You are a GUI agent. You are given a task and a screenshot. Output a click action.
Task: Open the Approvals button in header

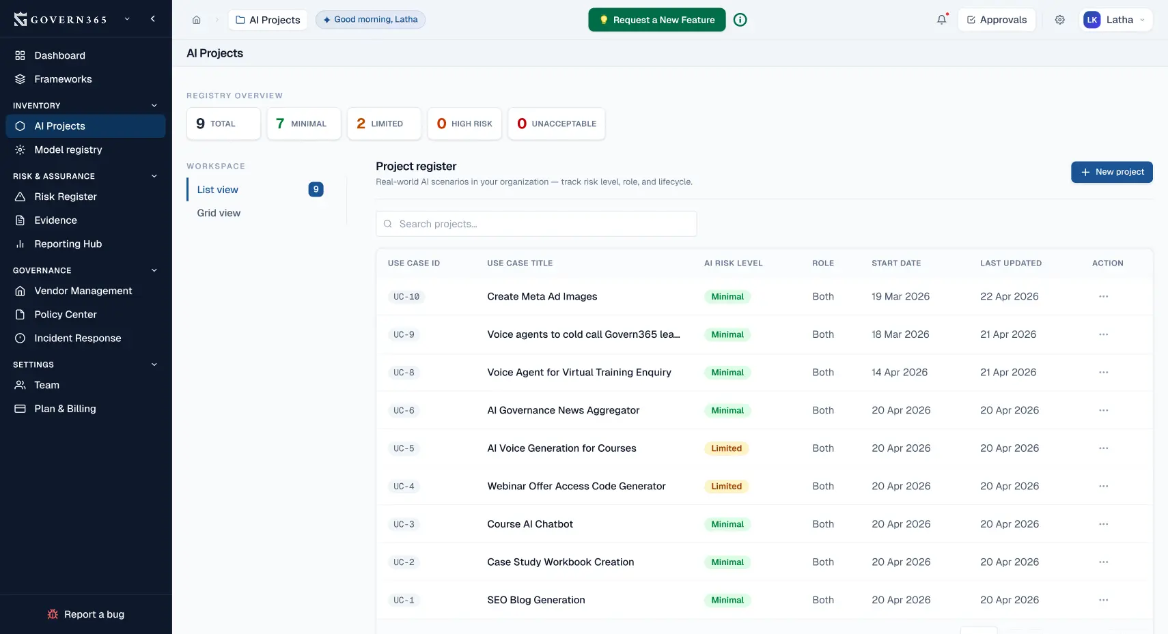click(997, 20)
